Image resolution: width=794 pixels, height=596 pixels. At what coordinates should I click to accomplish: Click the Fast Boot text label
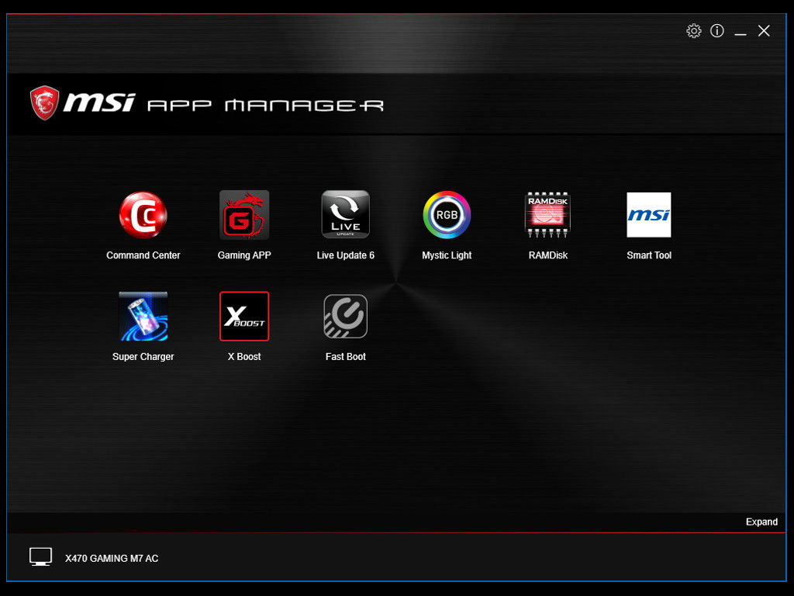[x=345, y=356]
